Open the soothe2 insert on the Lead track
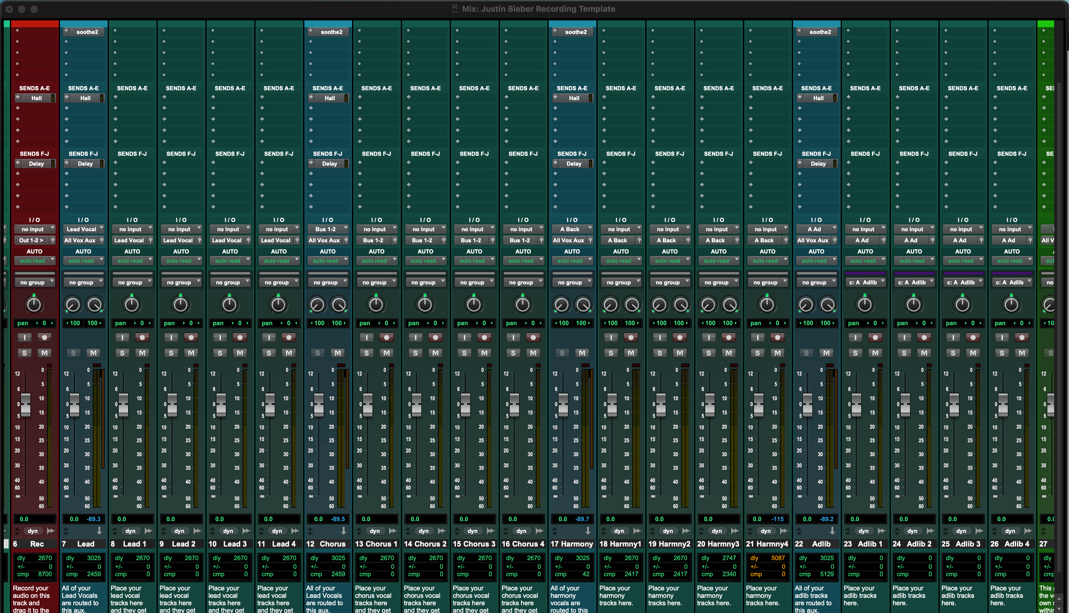Screen dimensions: 1069x613 [84, 32]
